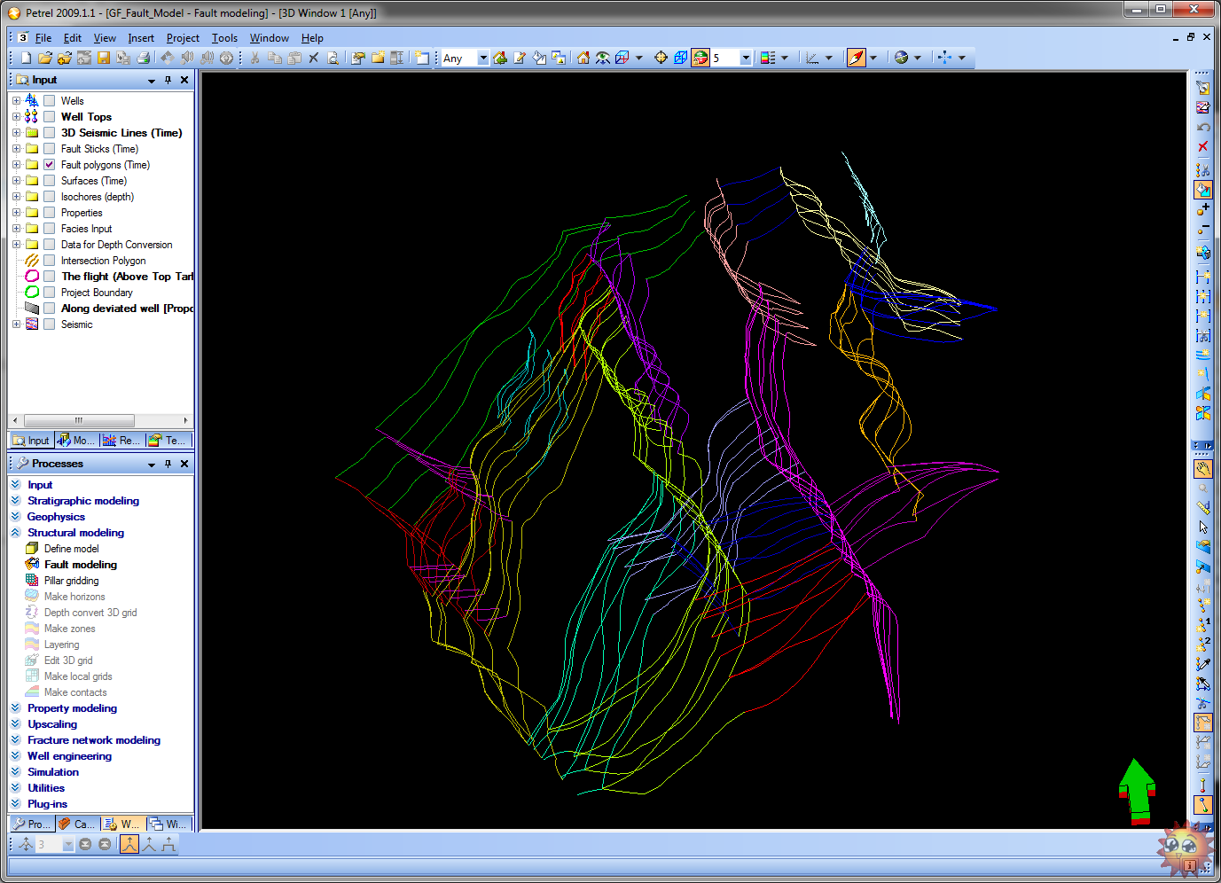The width and height of the screenshot is (1221, 883).
Task: Enable the Fault Sticks (Time) checkbox
Action: [50, 149]
